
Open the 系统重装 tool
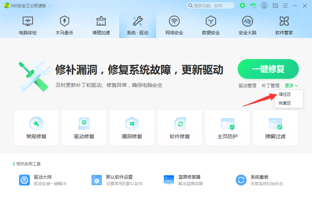[259, 180]
